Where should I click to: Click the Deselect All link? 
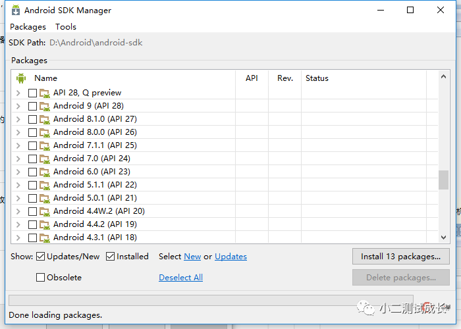click(x=180, y=277)
